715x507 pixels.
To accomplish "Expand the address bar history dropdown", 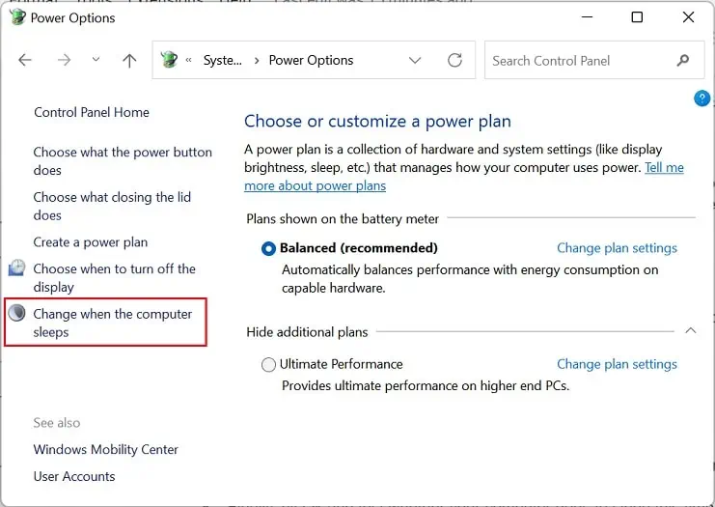I will pos(415,60).
